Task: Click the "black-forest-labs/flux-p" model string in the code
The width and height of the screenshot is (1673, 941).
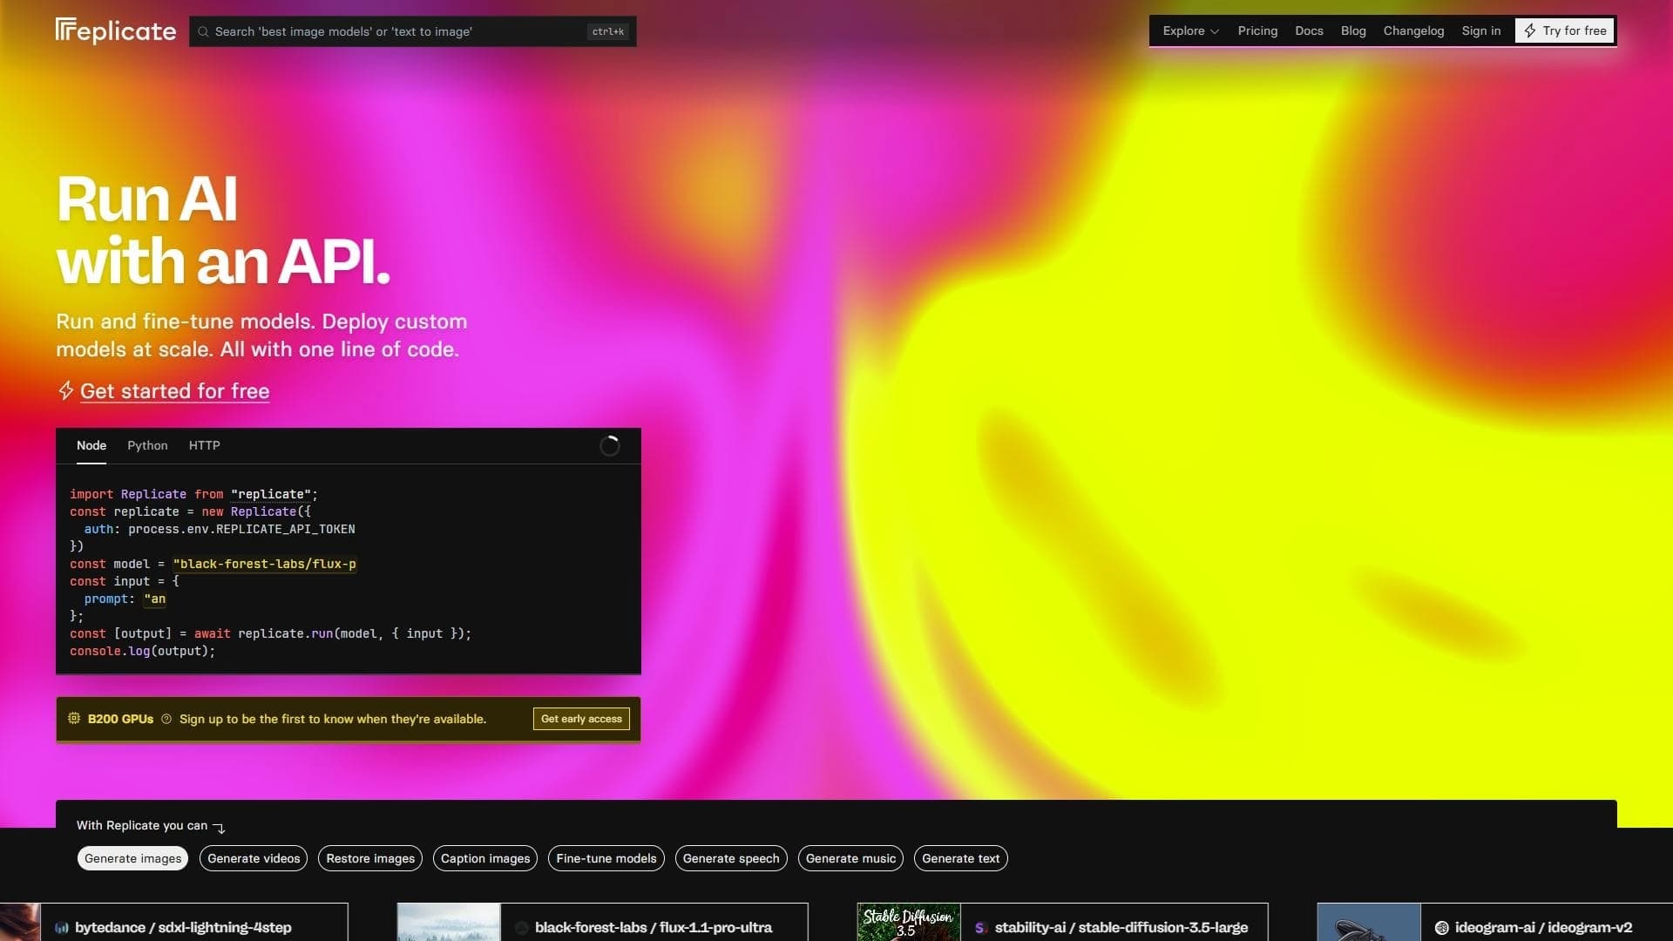Action: point(265,564)
